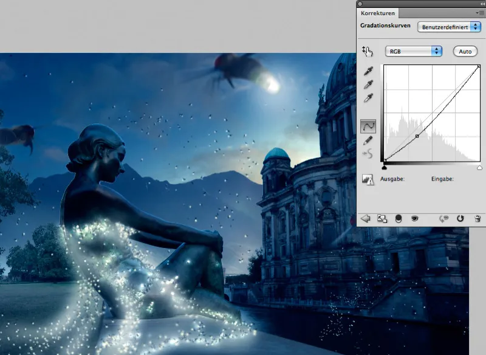The image size is (486, 355).
Task: Open the Benutzerdefiniert preset dropdown
Action: click(449, 27)
